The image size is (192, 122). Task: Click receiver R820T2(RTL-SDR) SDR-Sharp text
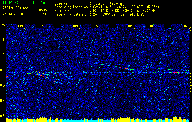(x=116, y=11)
